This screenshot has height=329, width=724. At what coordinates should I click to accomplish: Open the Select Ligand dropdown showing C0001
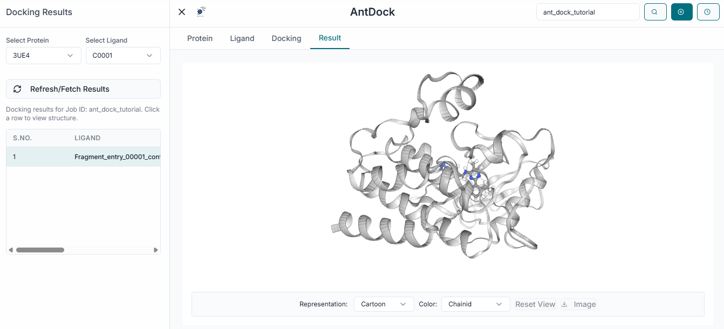pyautogui.click(x=123, y=55)
